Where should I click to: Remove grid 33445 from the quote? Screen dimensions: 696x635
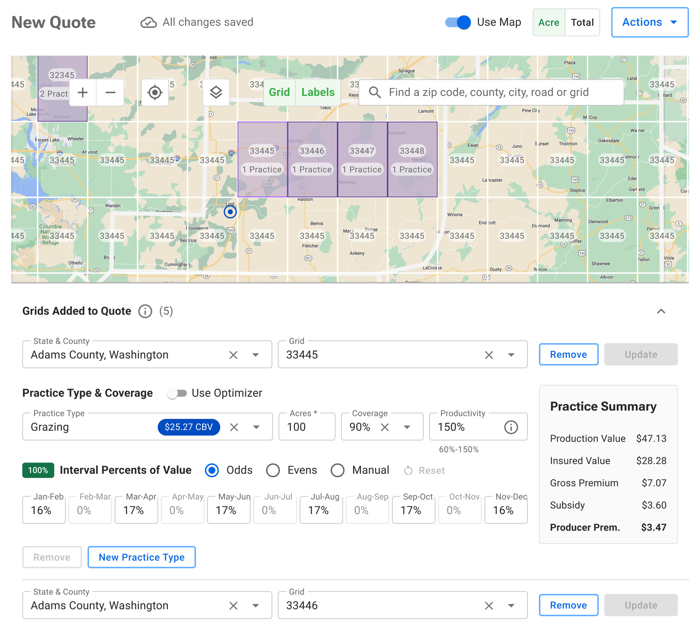point(568,355)
